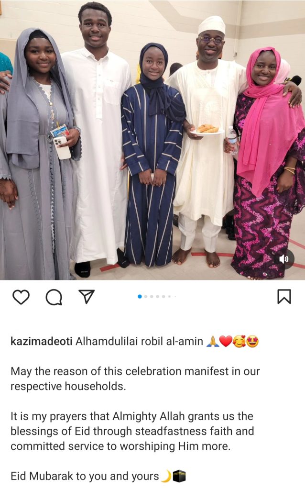Jump to the fifth carousel dot
Image resolution: width=305 pixels, height=490 pixels.
coord(163,296)
